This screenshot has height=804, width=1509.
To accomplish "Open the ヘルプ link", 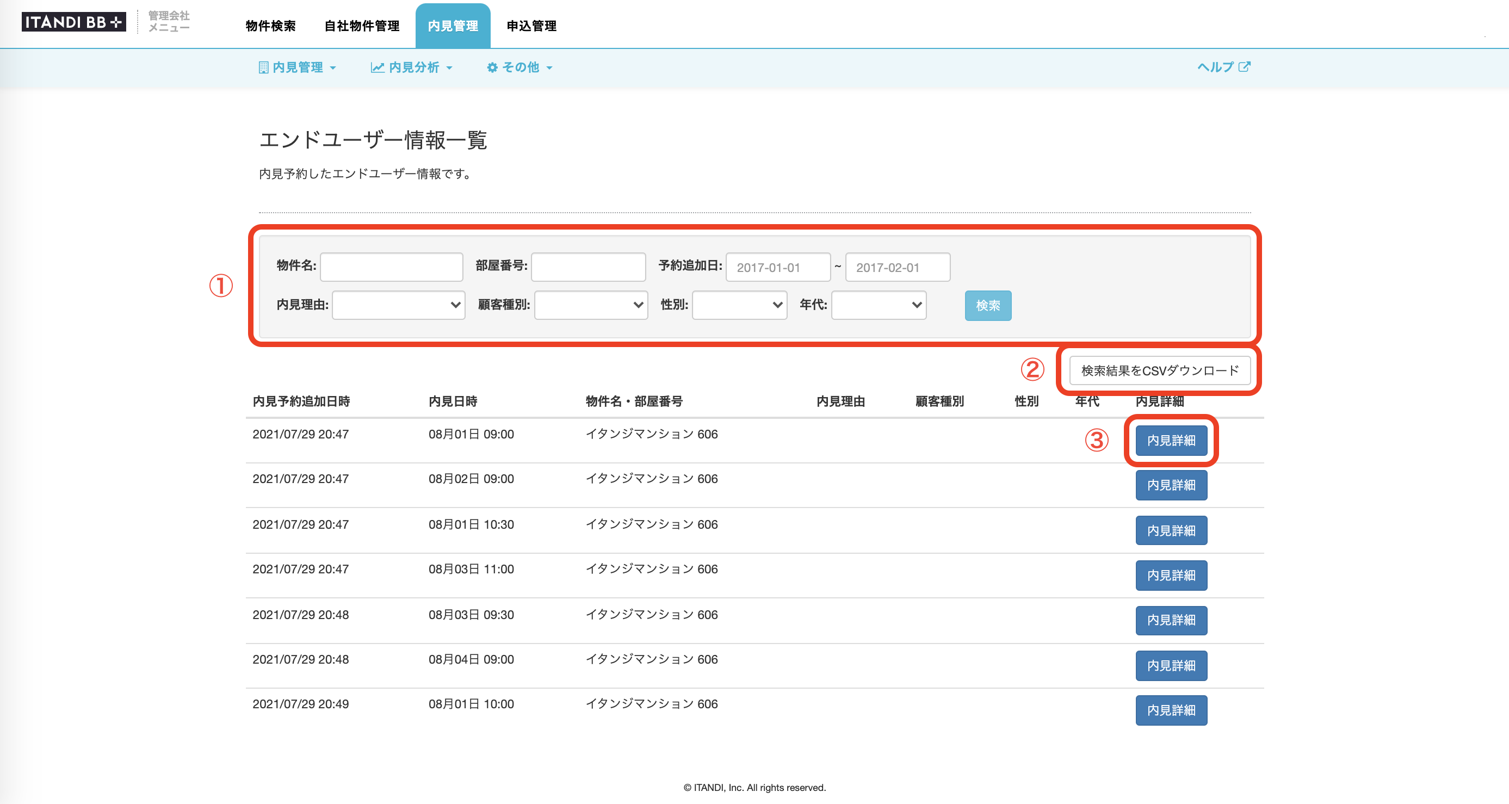I will point(1224,67).
